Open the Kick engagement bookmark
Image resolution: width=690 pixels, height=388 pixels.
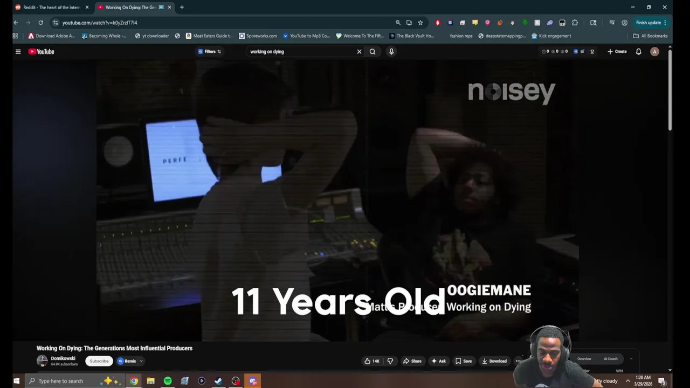pyautogui.click(x=551, y=36)
